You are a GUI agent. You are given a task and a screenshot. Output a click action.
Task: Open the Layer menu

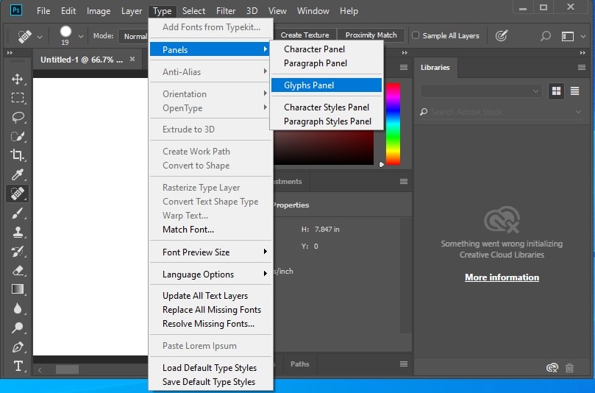(132, 11)
